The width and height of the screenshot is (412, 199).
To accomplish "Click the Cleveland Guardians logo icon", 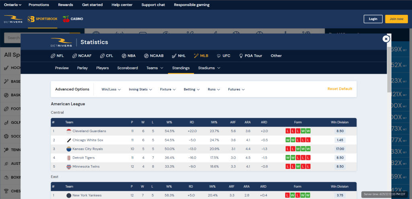I will [x=69, y=131].
